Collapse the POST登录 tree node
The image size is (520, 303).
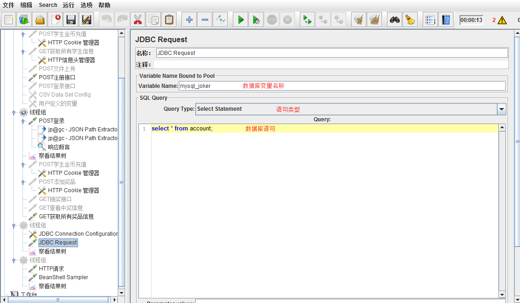(23, 121)
